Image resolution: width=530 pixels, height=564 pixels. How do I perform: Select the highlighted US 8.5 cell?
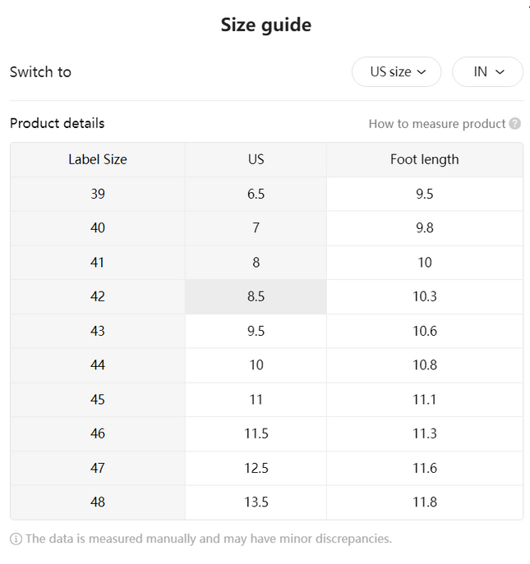[x=256, y=296]
